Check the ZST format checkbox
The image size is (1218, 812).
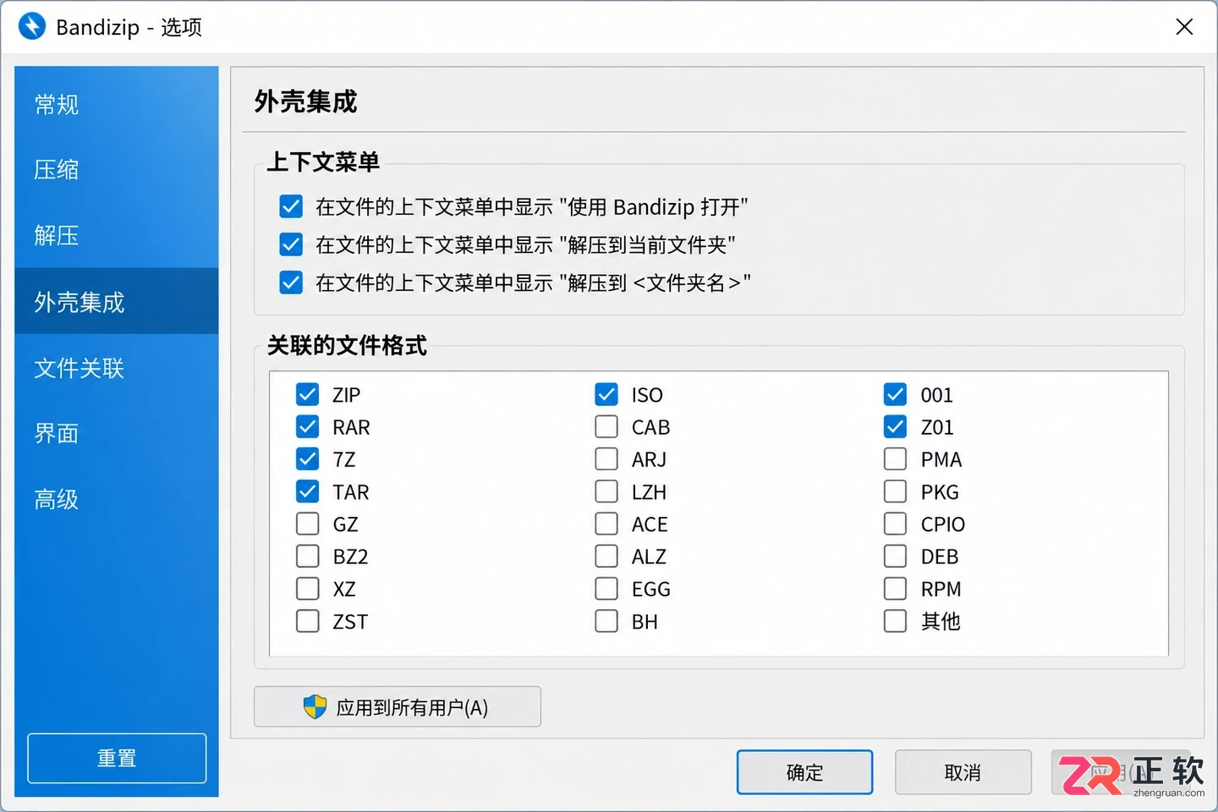point(308,621)
